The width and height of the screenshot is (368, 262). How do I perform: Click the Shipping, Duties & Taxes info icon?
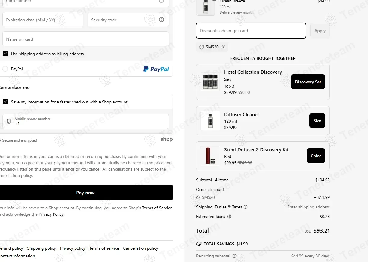coord(246,207)
